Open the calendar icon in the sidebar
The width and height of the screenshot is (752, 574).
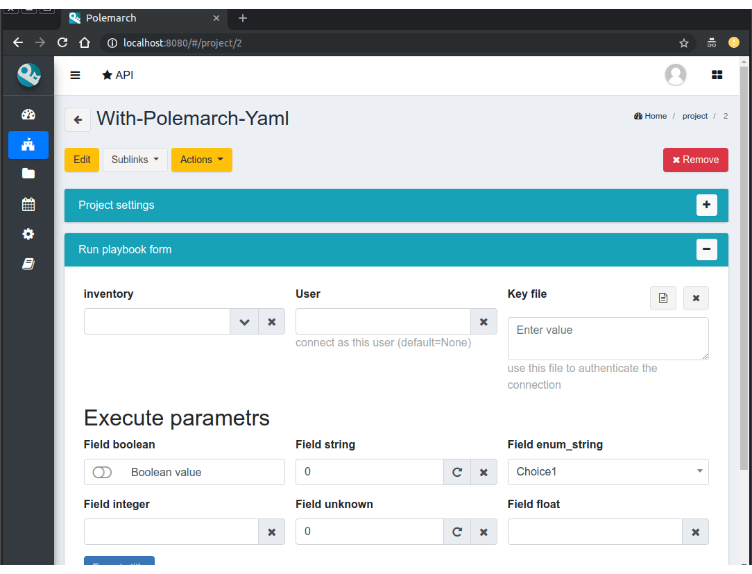pyautogui.click(x=28, y=204)
